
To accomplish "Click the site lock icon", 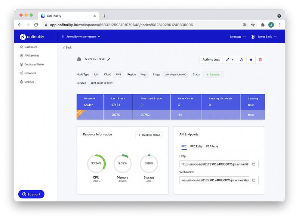I will point(46,25).
